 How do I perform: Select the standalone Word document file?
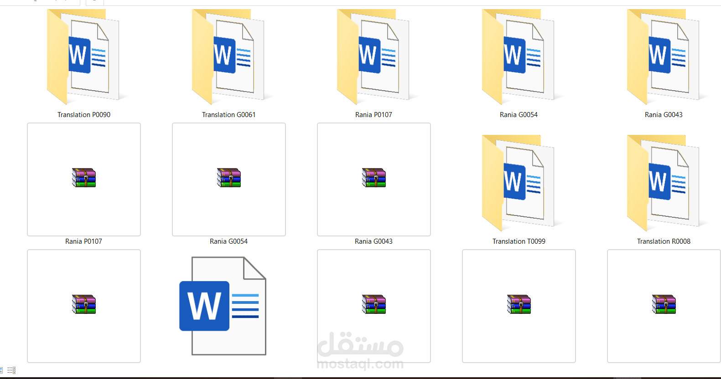[x=223, y=306]
